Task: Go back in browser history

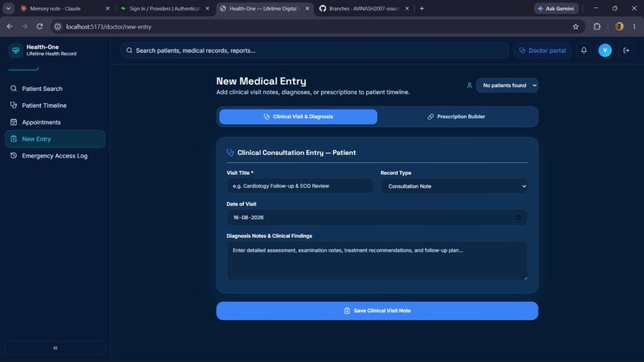Action: click(x=10, y=26)
